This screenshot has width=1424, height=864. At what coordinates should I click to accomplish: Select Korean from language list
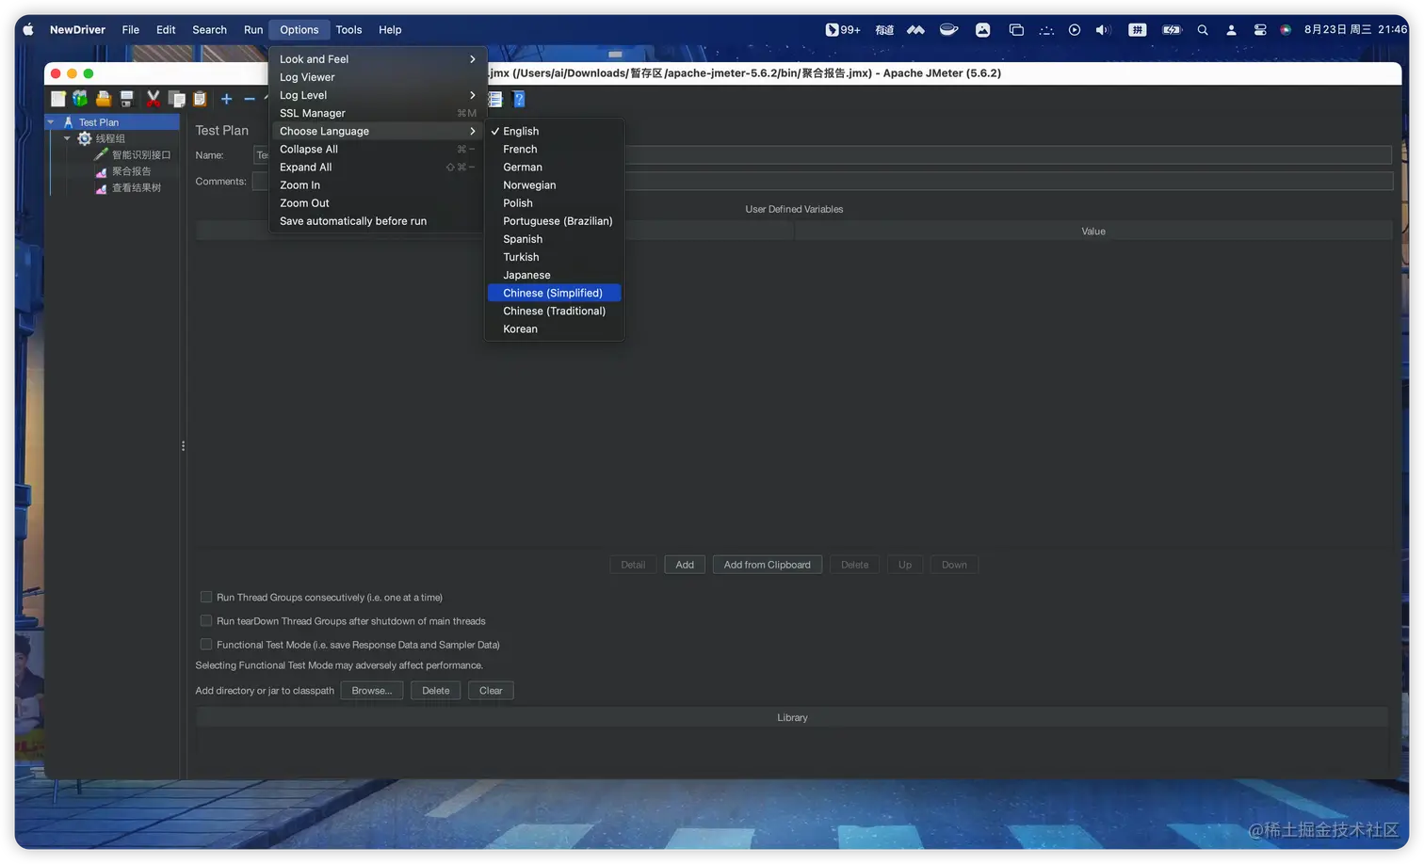click(x=554, y=329)
